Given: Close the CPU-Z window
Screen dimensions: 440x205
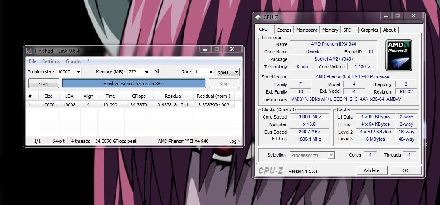Looking at the screenshot, I should [x=413, y=16].
